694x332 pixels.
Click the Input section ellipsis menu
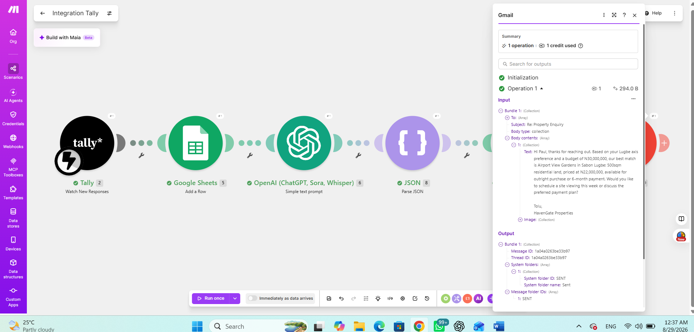coord(633,99)
